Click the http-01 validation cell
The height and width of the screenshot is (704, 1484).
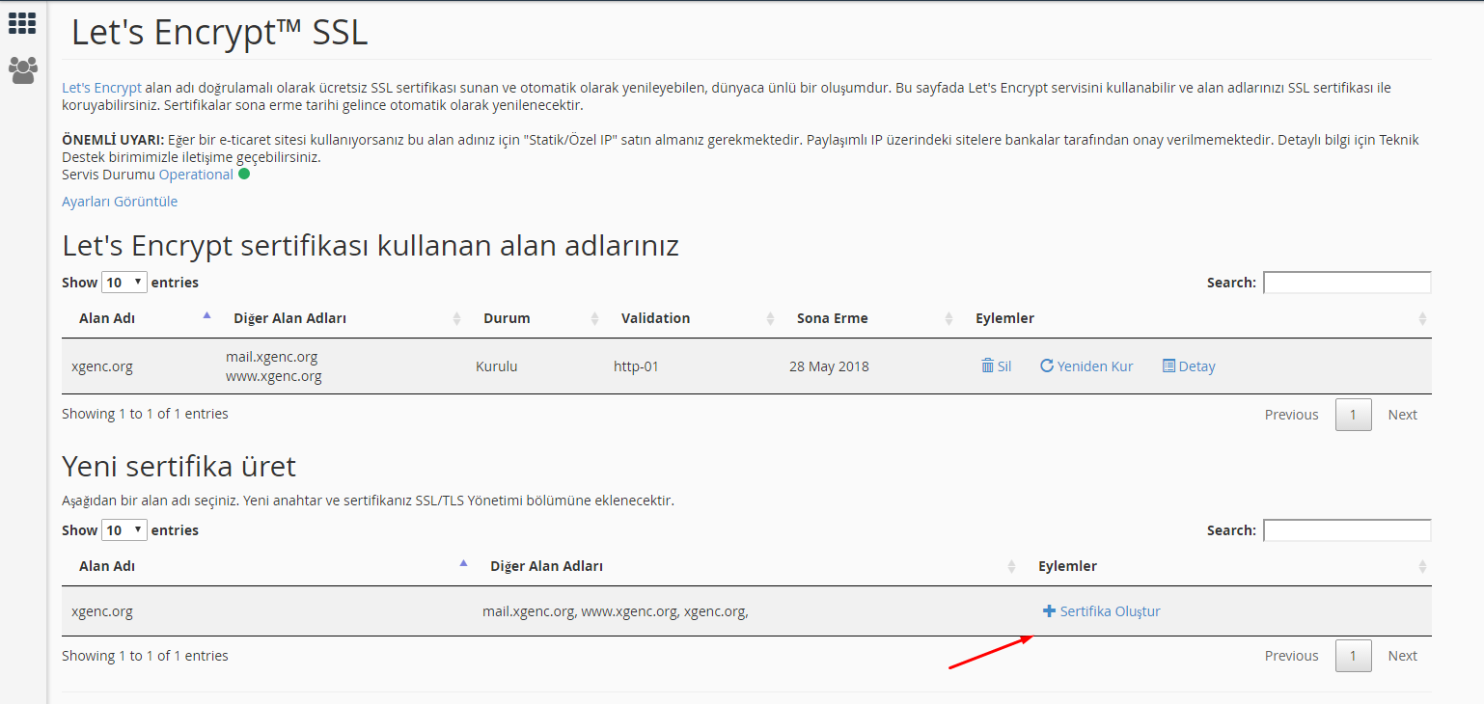(x=636, y=366)
